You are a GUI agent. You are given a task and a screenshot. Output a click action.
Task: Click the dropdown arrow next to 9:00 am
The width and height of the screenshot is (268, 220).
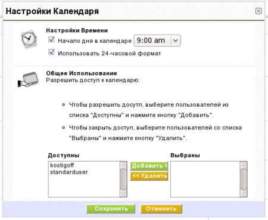point(176,41)
